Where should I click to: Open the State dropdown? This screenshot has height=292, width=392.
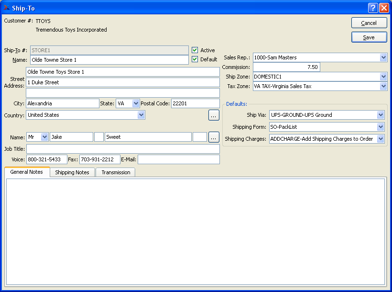pos(135,103)
